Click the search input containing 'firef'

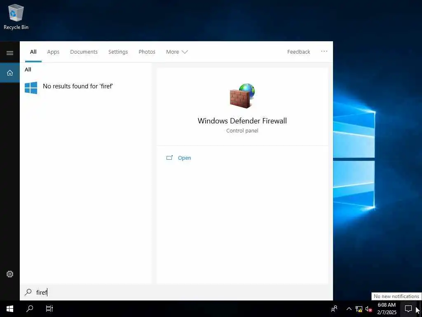[176, 292]
